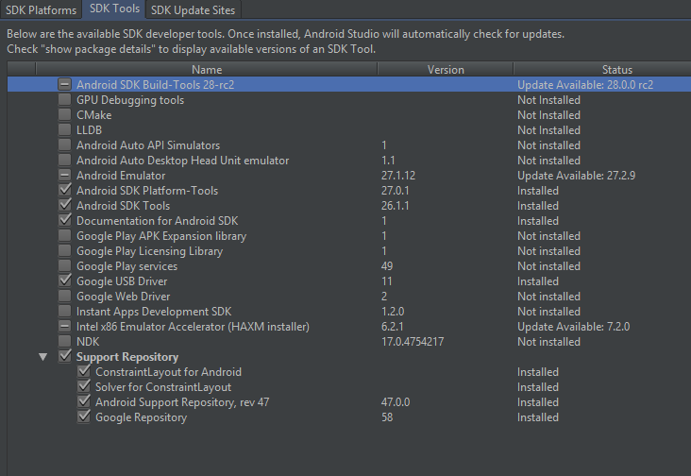Click the Version column header
Viewport: 691px width, 476px height.
(446, 69)
